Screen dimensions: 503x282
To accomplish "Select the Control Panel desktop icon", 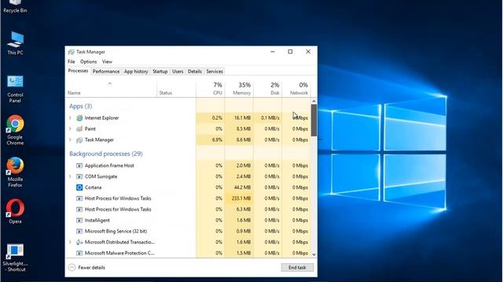I will click(x=15, y=89).
